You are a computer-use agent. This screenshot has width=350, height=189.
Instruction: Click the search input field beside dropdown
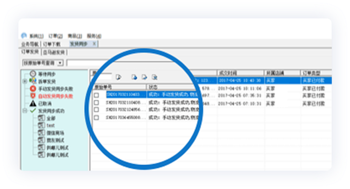point(87,63)
